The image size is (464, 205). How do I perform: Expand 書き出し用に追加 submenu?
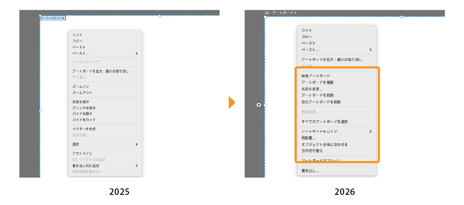(136, 166)
